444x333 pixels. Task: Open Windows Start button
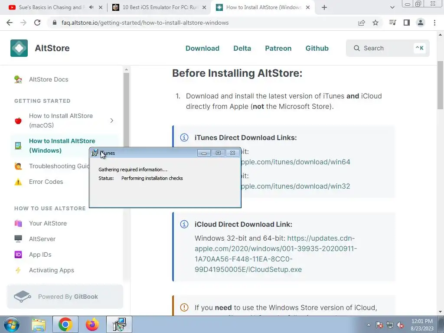11,324
